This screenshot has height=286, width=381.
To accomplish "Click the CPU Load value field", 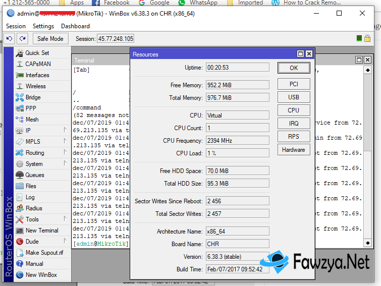I will (237, 153).
